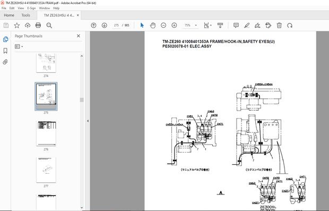This screenshot has width=329, height=211.
Task: Upload the file to cloud
Action: pyautogui.click(x=28, y=26)
